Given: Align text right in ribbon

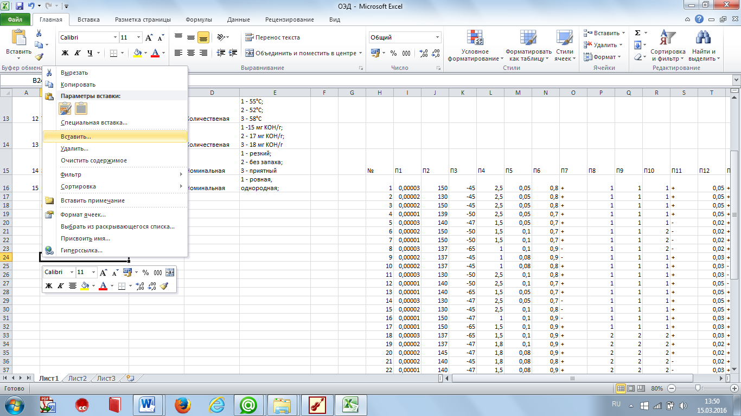Looking at the screenshot, I should tap(203, 53).
